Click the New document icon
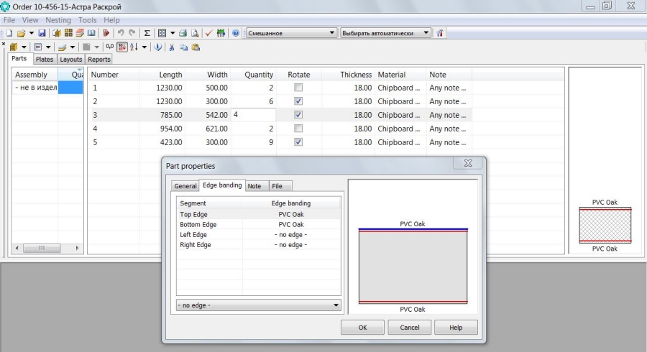The width and height of the screenshot is (647, 352). [9, 33]
